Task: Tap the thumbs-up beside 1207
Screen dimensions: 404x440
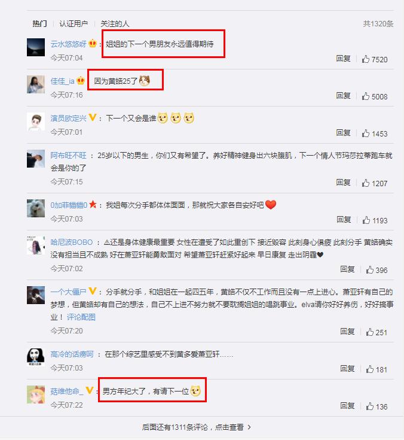Action: tap(365, 183)
